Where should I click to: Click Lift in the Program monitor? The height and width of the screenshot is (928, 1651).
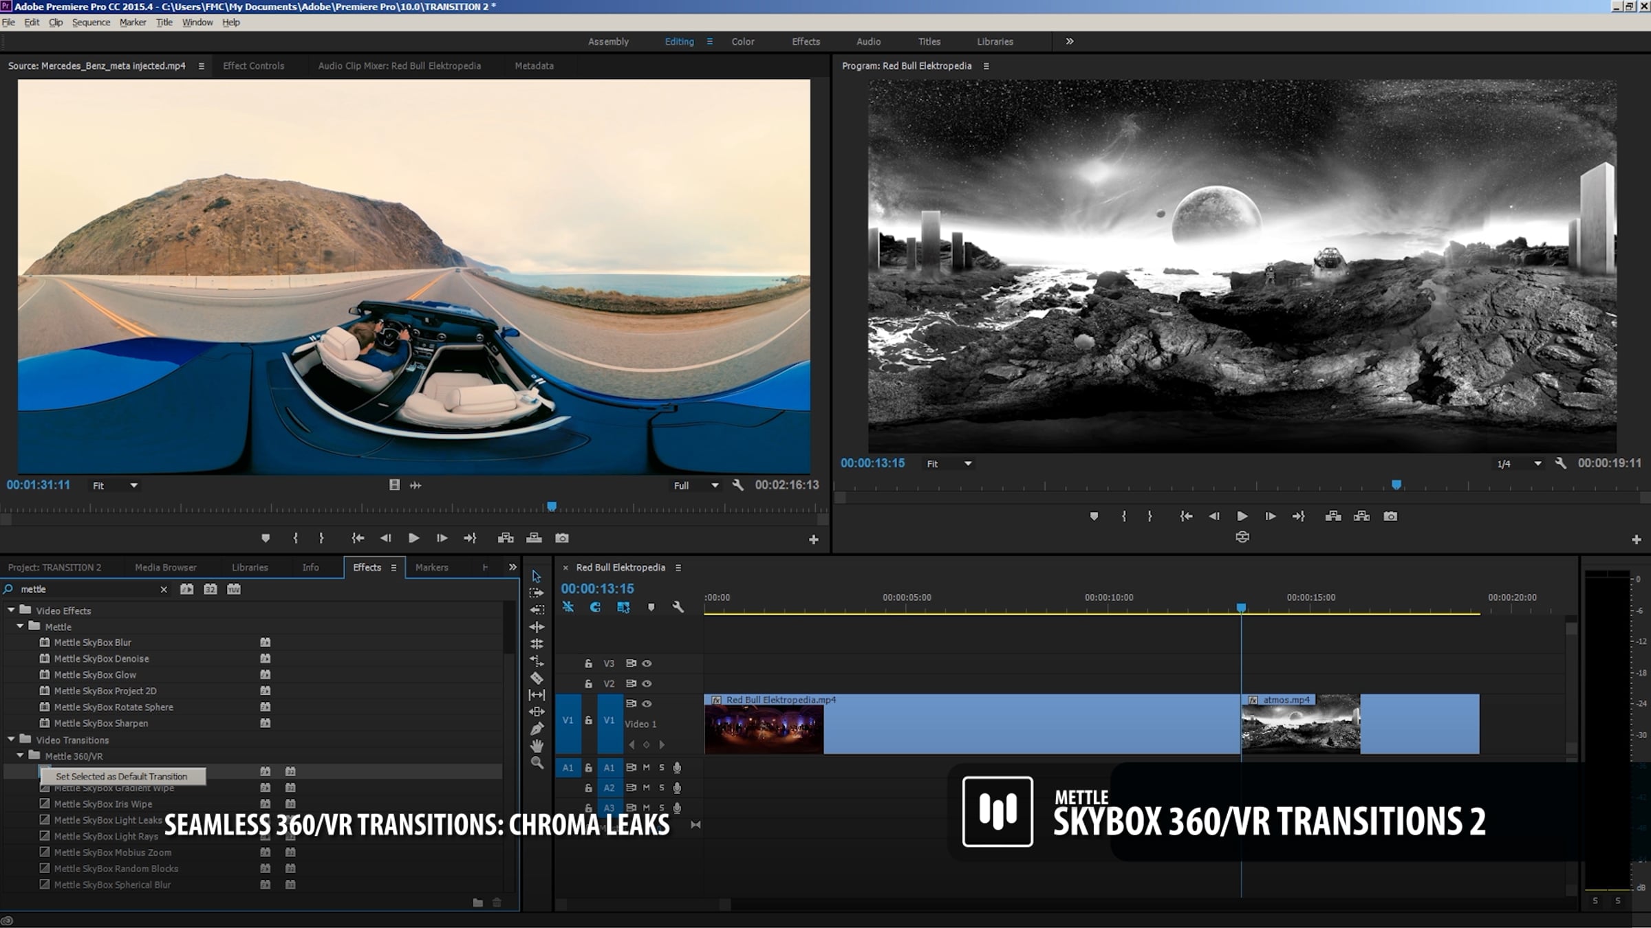coord(1333,516)
